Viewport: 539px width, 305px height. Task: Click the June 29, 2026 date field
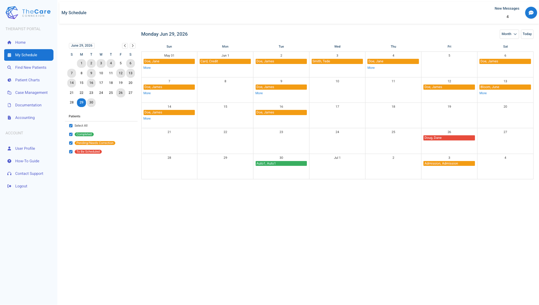pyautogui.click(x=82, y=46)
